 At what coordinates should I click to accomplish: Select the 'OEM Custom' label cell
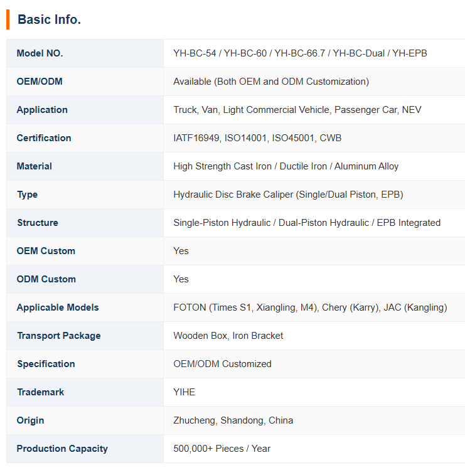(x=85, y=251)
